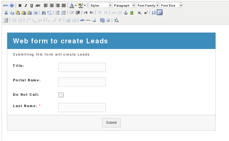The image size is (229, 141).
Task: Open the Font Family dropdown
Action: click(x=157, y=6)
